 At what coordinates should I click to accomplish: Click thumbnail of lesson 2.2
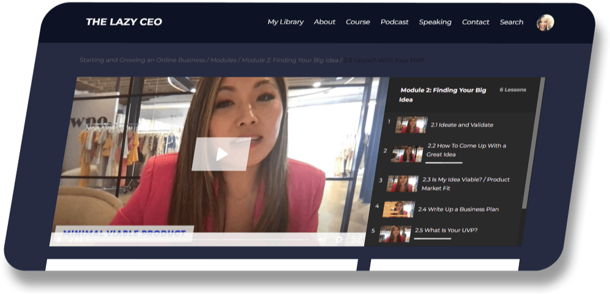407,154
